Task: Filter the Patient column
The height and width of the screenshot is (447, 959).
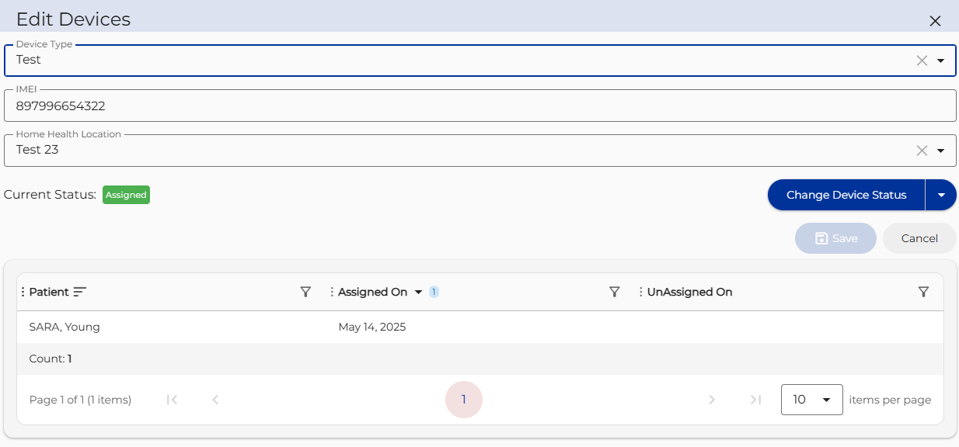Action: tap(305, 292)
